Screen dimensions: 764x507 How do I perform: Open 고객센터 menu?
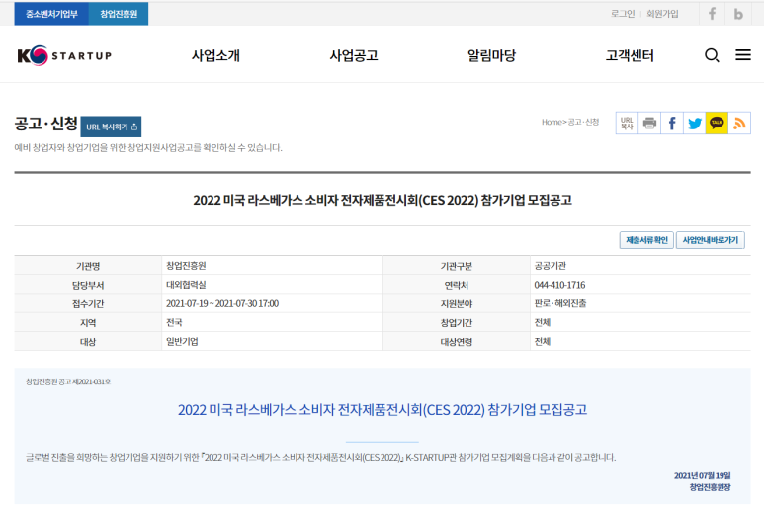pos(630,55)
